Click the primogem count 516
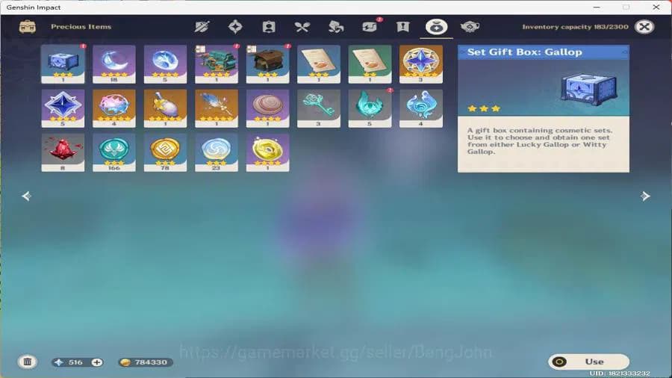This screenshot has height=378, width=672. [75, 362]
